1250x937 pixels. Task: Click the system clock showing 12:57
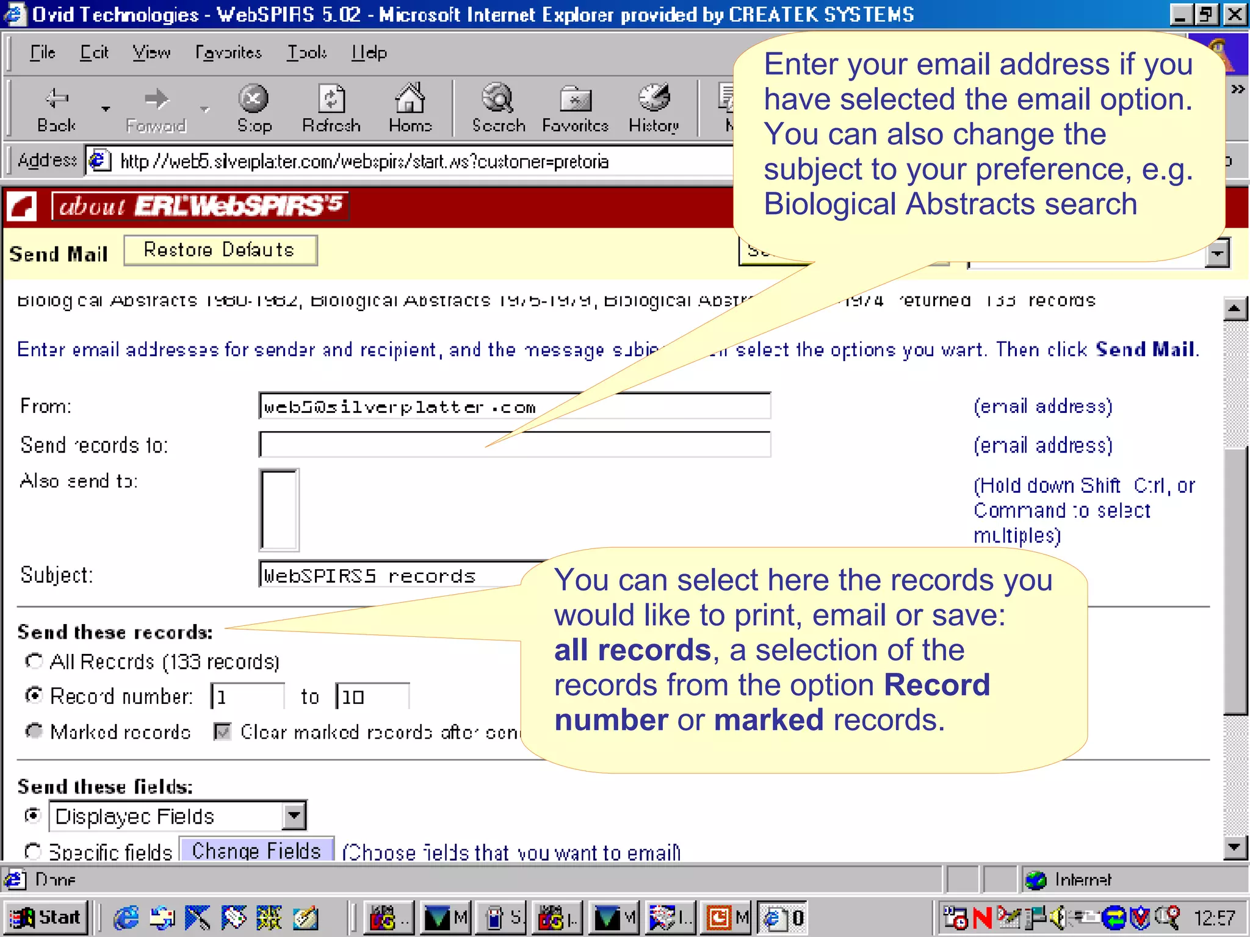[x=1214, y=918]
